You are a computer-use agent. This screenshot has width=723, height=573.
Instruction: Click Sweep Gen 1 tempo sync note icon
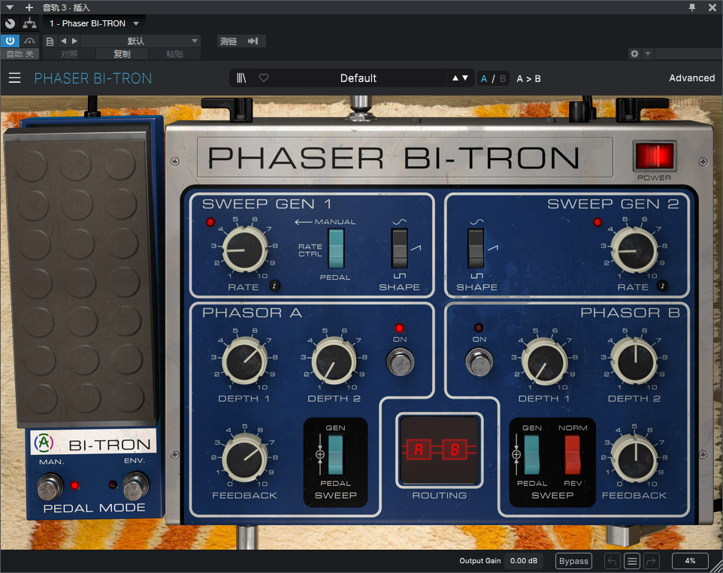274,285
